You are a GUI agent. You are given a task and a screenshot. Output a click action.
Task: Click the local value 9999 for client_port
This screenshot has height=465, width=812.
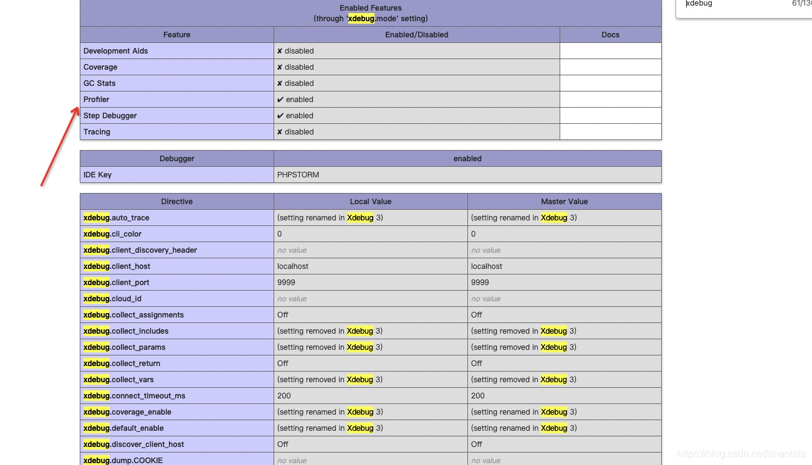286,283
